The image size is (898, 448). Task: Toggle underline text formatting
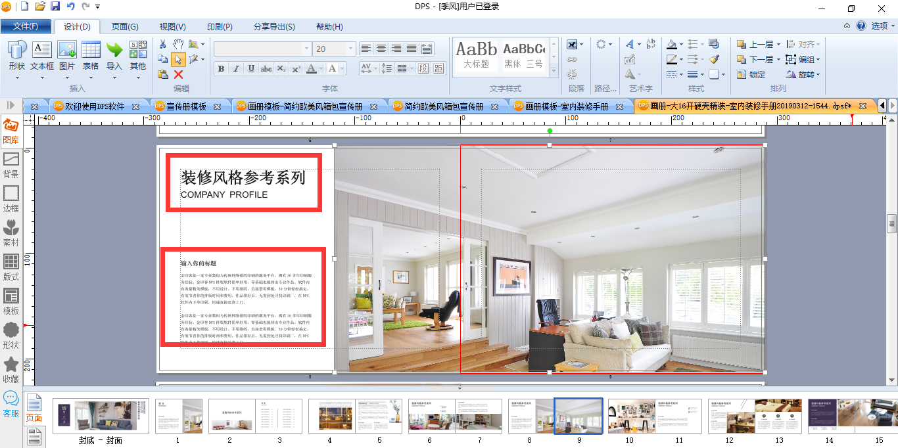click(251, 69)
